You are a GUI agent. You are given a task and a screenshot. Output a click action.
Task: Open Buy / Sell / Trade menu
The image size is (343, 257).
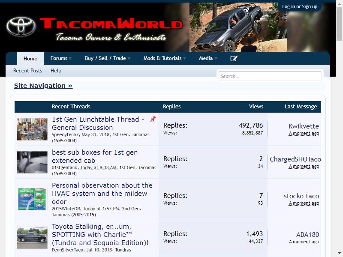tap(105, 58)
